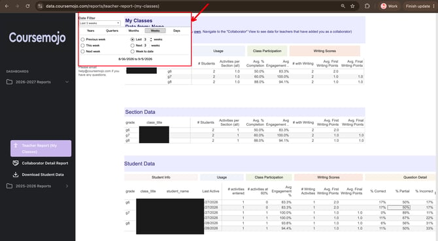Open the browser extensions puzzle icon
The width and height of the screenshot is (438, 241).
367,6
